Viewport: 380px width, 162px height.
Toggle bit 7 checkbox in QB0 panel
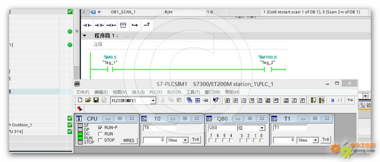click(x=211, y=140)
